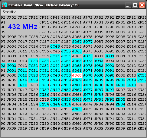Select locator JN73
147x138 pixels.
point(88,109)
